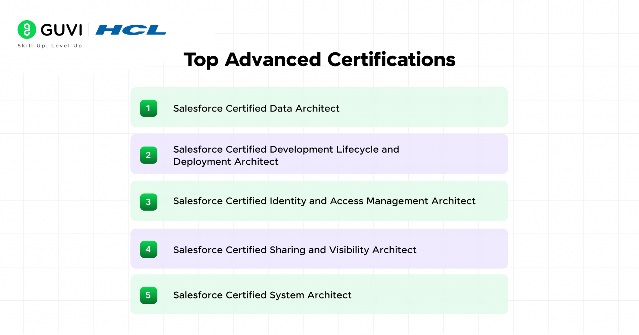Screen dimensions: 639x335
Task: Select Salesforce Certified System Architect
Action: (262, 295)
